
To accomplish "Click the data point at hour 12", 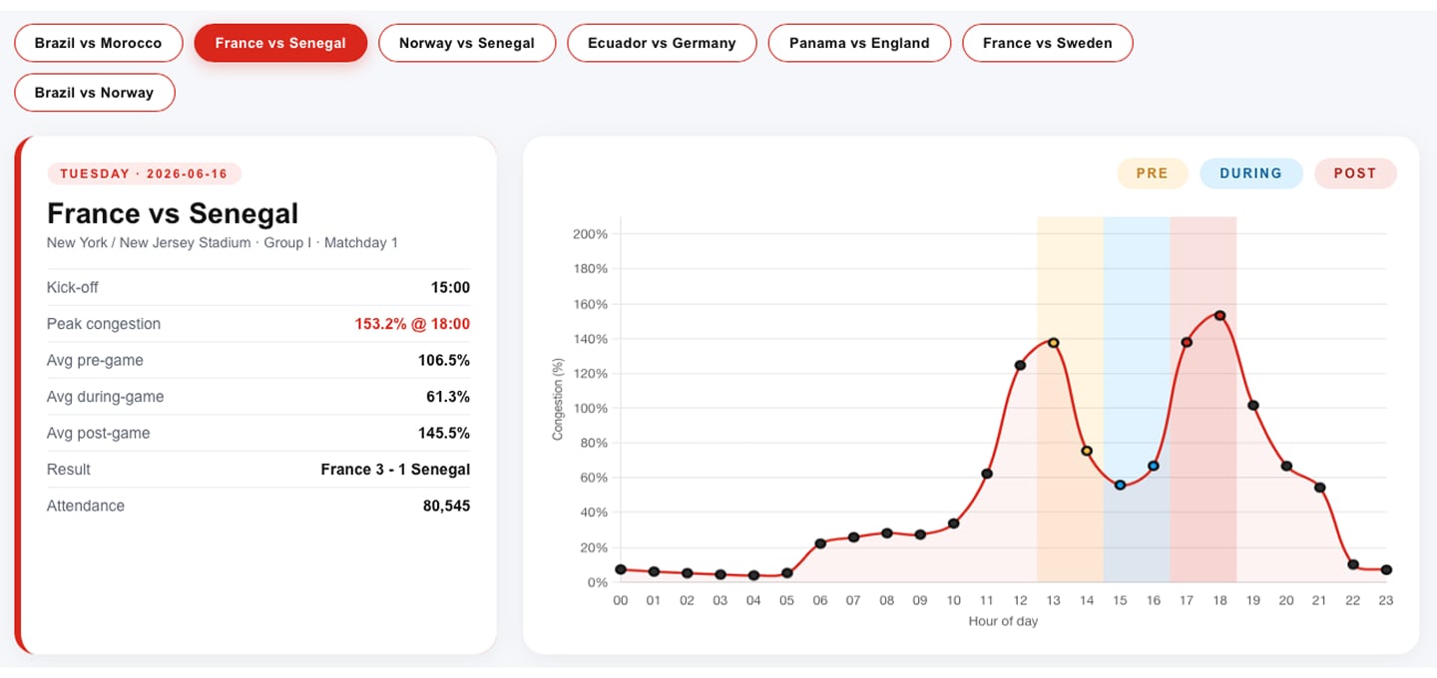I will pos(1020,365).
